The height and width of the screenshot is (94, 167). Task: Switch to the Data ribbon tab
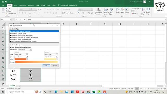(37, 5)
